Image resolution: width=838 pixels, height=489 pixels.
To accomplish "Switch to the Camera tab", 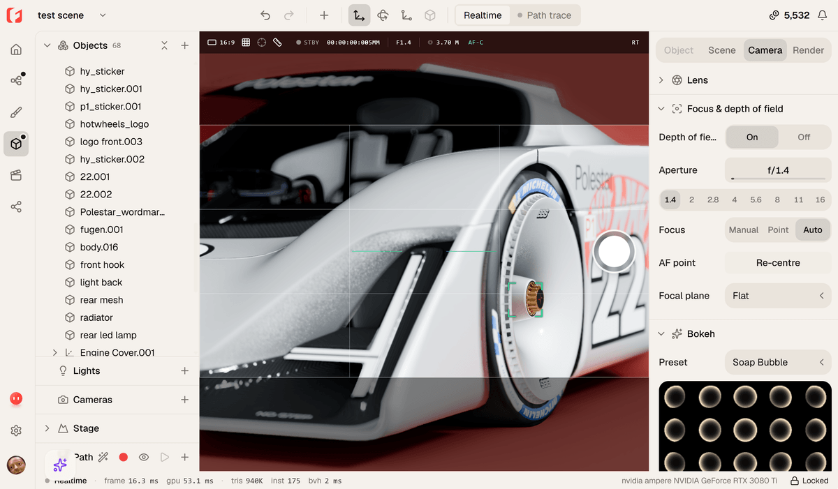I will pyautogui.click(x=765, y=50).
